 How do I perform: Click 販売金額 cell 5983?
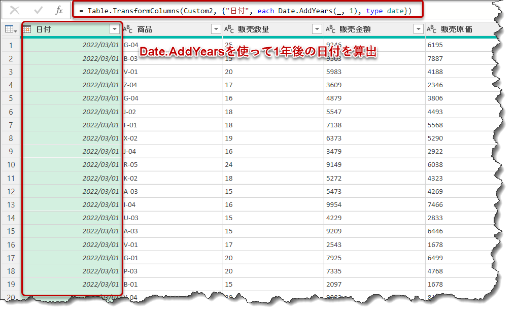click(x=375, y=72)
